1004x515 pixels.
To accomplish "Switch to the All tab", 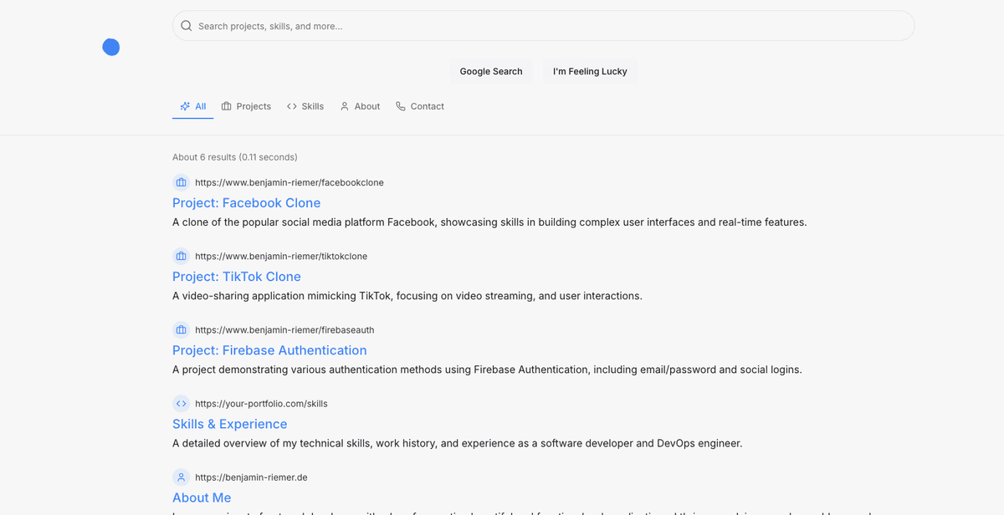I will pos(193,106).
